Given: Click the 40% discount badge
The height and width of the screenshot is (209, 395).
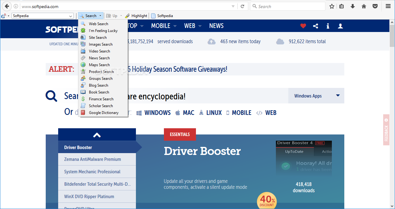Looking at the screenshot, I should point(267,200).
